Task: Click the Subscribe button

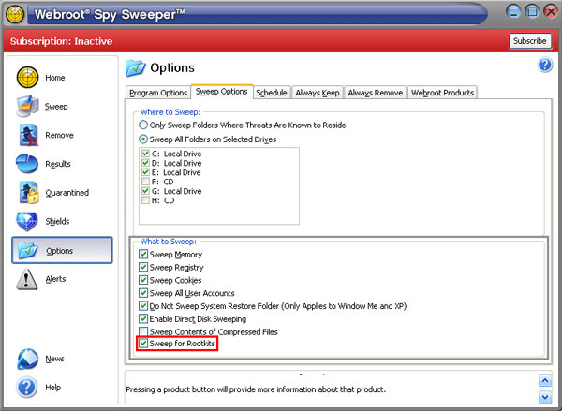Action: [x=529, y=41]
